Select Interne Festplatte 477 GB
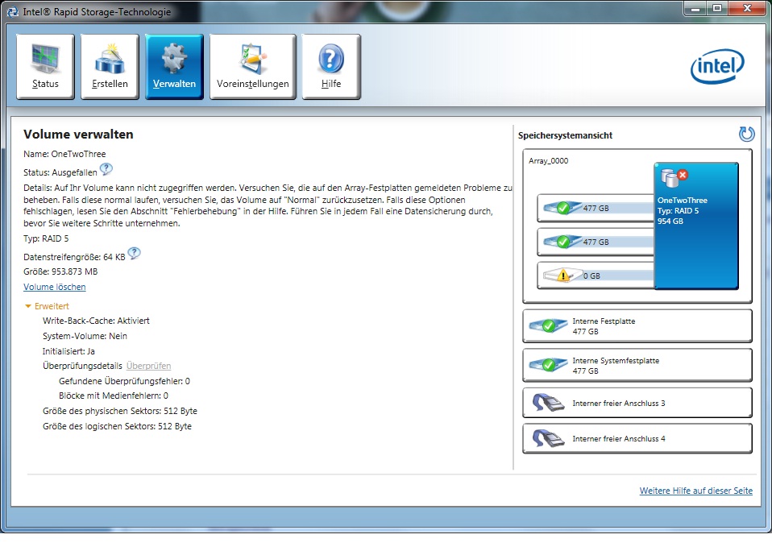This screenshot has height=551, width=772. [637, 325]
